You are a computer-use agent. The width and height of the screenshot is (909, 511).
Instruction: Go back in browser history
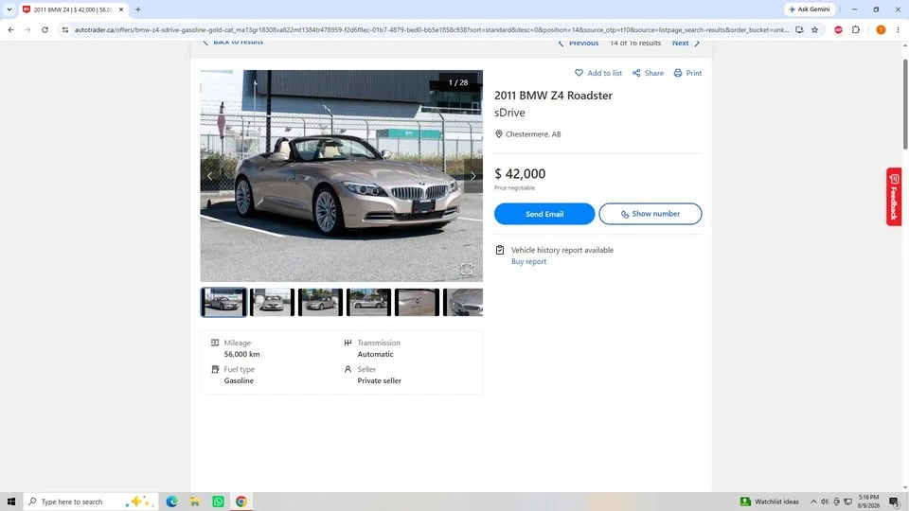click(11, 29)
